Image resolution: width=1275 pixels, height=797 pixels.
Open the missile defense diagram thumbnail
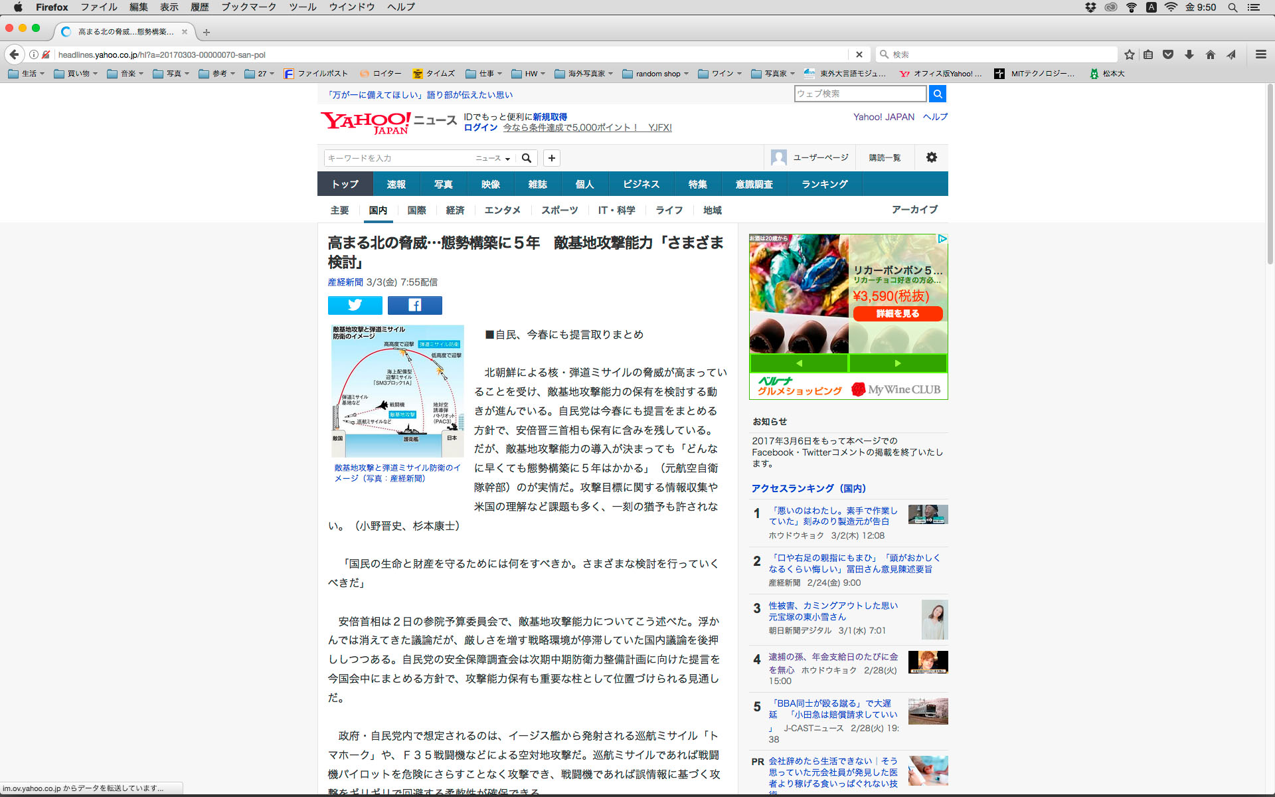point(397,391)
